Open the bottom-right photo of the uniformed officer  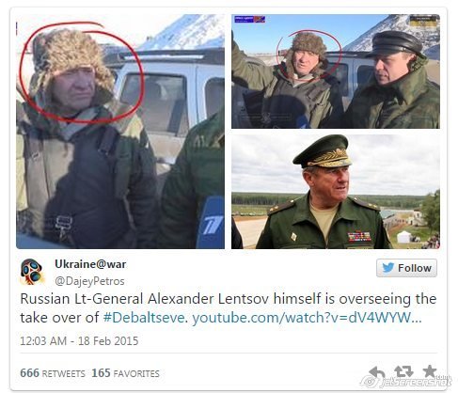point(336,192)
